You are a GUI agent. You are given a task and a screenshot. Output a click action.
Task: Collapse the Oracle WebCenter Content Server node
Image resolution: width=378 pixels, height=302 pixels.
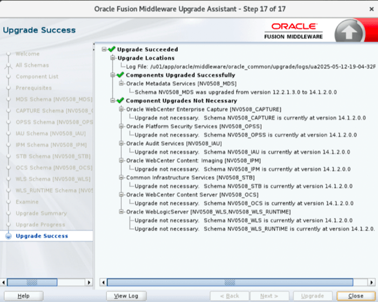pos(121,195)
